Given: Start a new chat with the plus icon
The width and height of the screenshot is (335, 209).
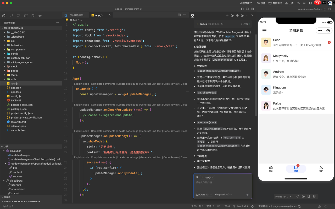Looking at the screenshot, I should pyautogui.click(x=227, y=15).
